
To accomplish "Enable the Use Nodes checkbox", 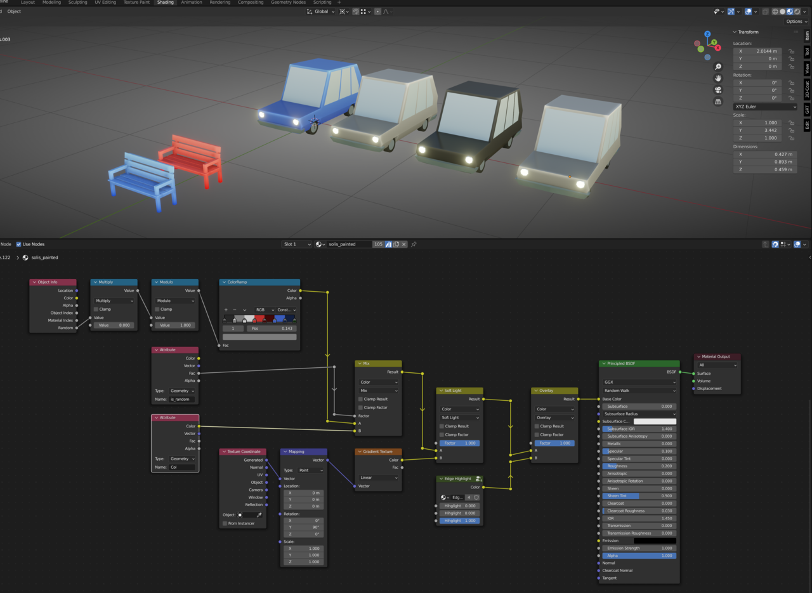I will click(18, 244).
